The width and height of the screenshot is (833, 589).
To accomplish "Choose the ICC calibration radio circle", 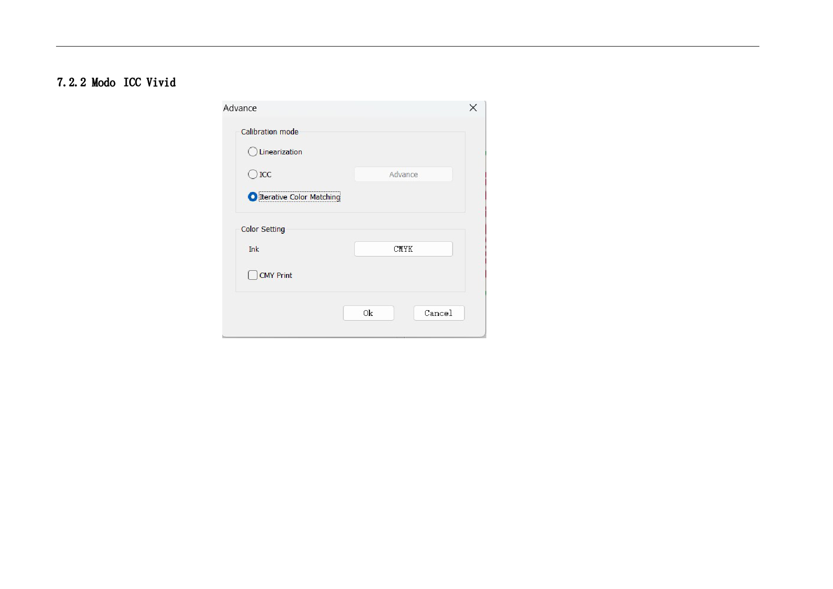I will pos(253,174).
